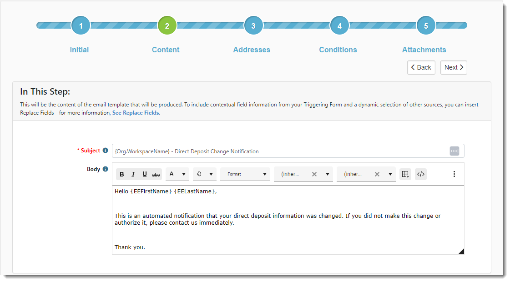Toggle underline formatting in the editor toolbar

click(x=145, y=174)
